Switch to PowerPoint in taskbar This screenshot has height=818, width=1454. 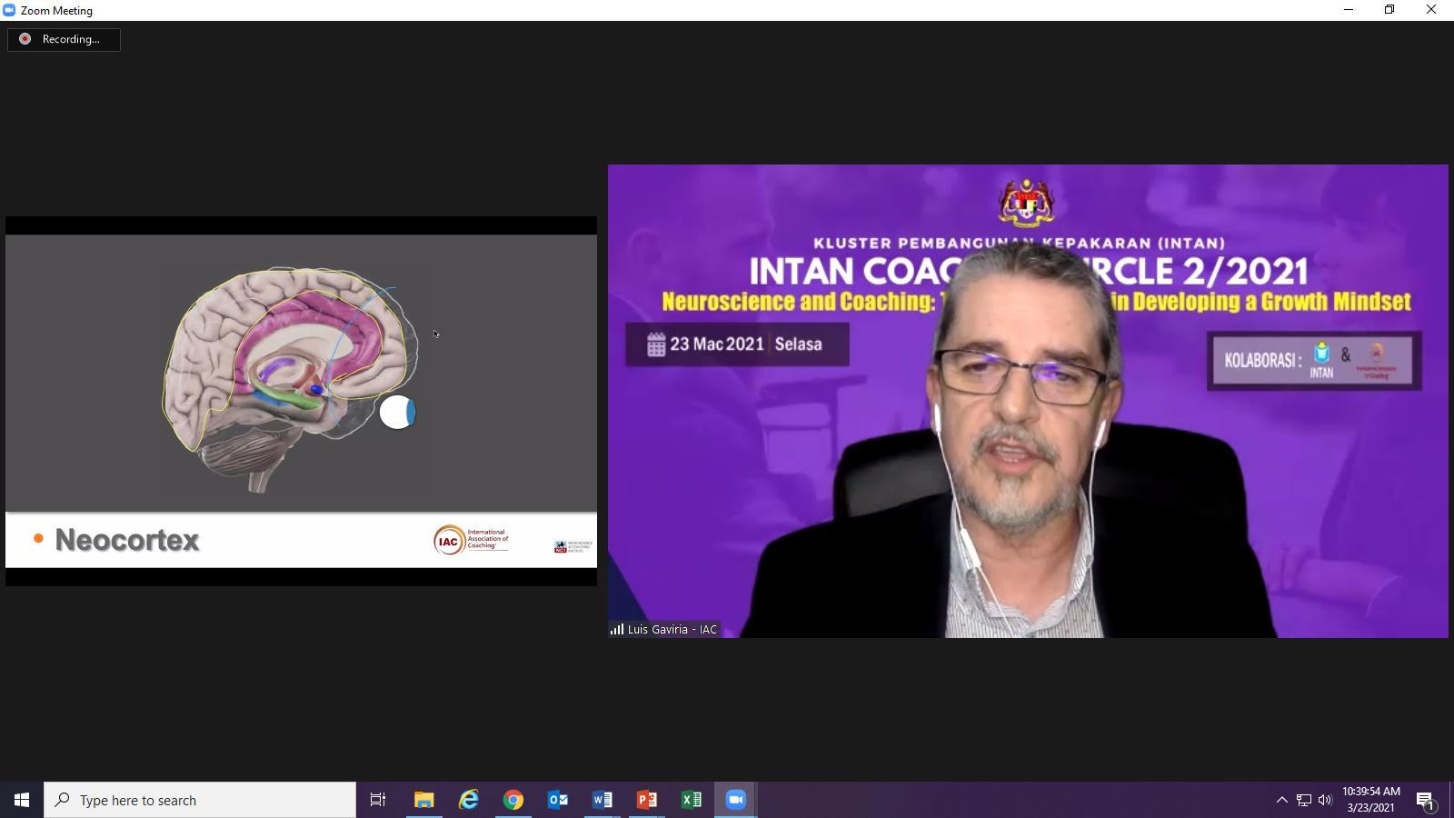click(x=647, y=800)
